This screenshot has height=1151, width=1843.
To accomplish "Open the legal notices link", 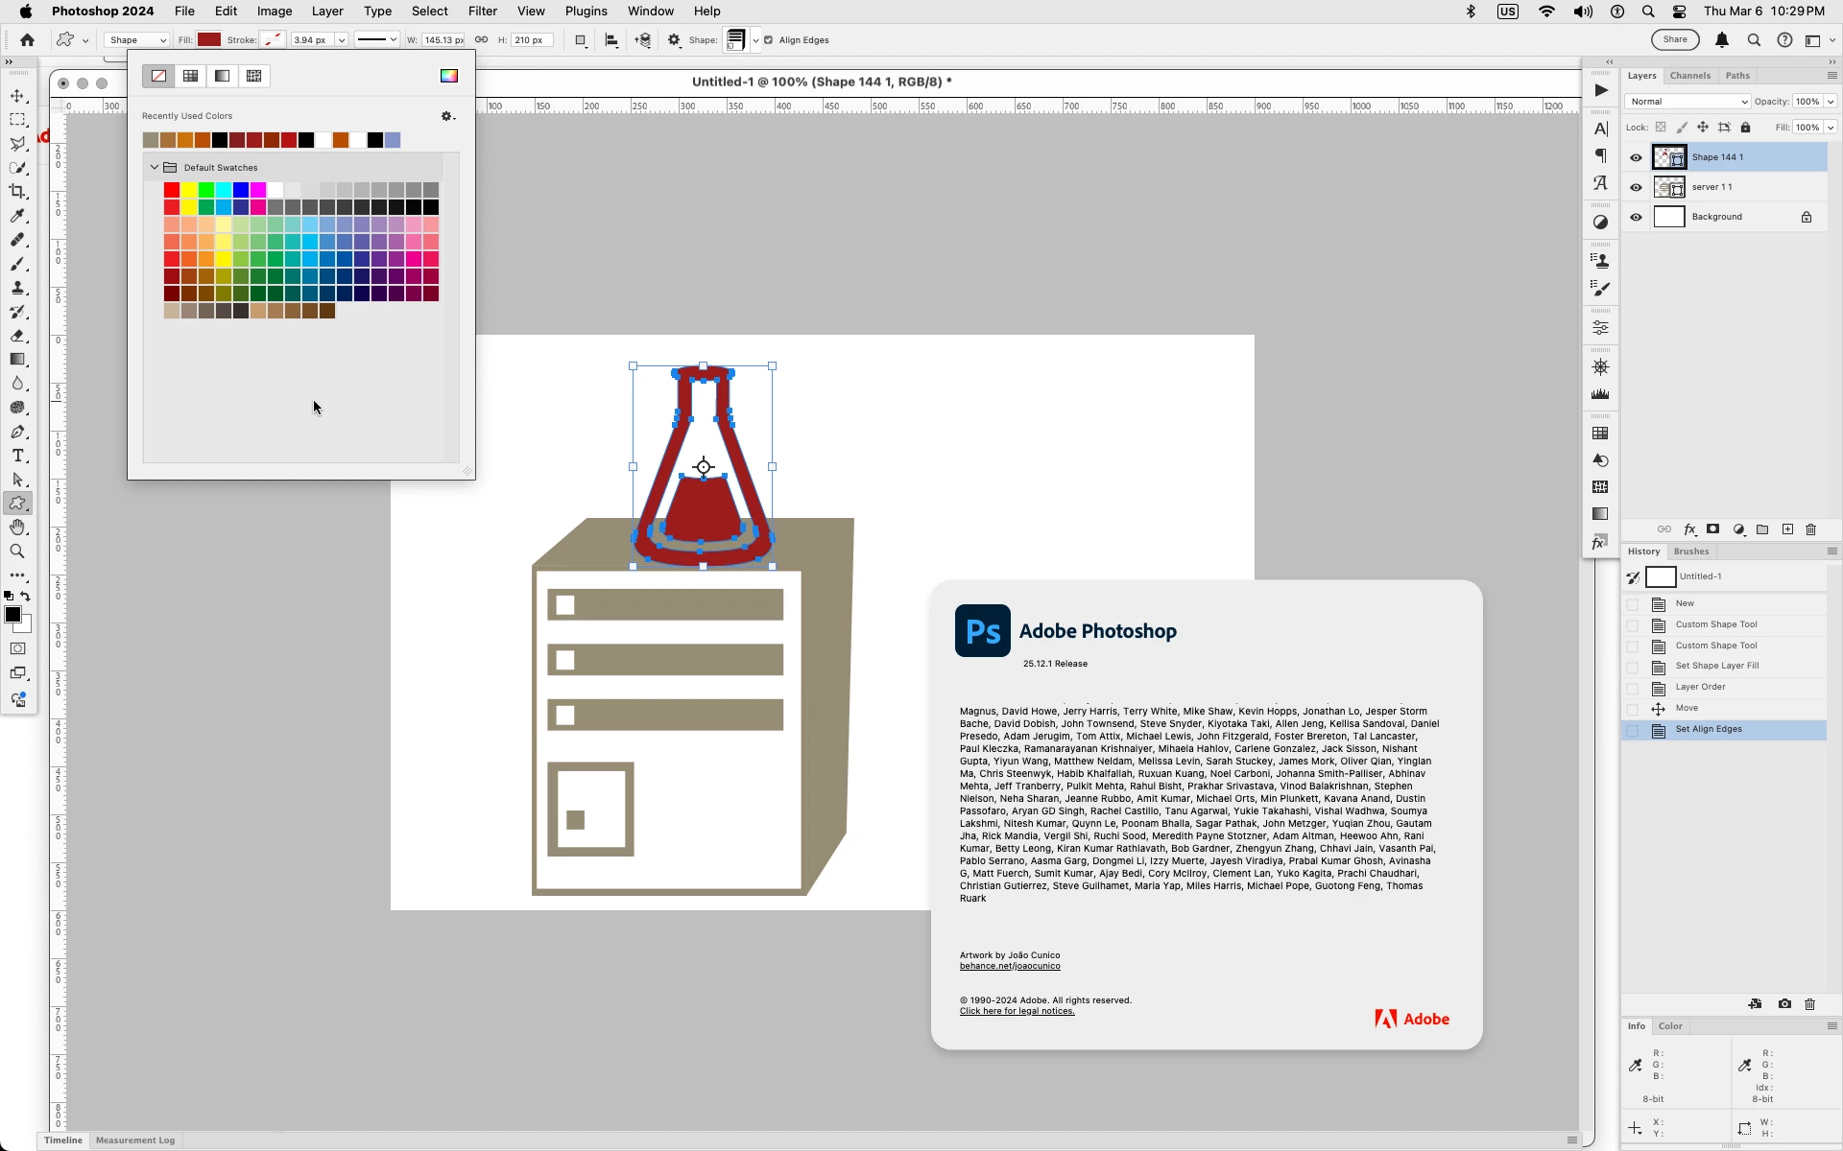I will [1017, 1011].
